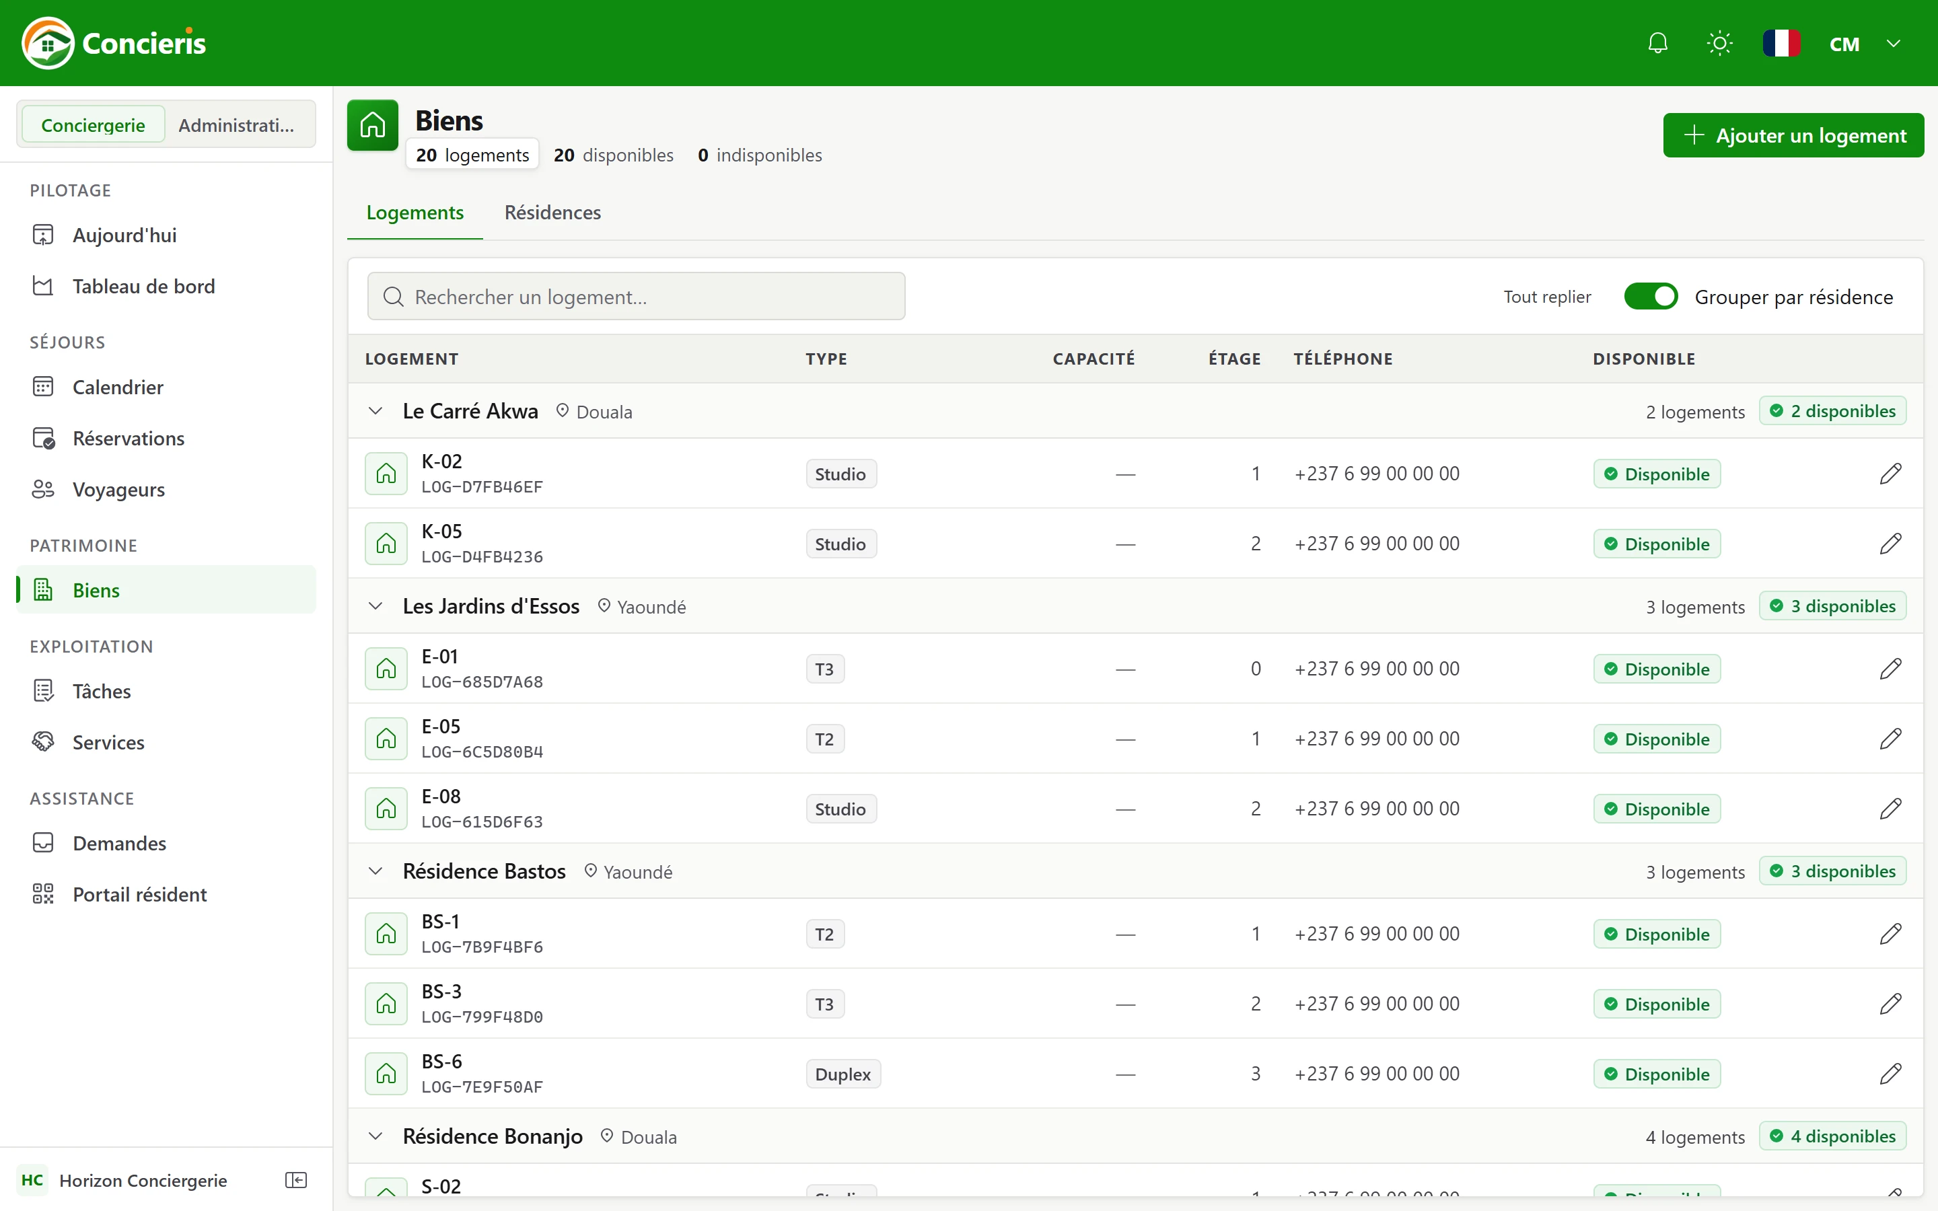Click Tout replier link

[1546, 296]
